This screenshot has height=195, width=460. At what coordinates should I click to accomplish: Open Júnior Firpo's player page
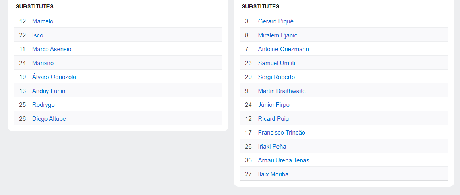274,105
